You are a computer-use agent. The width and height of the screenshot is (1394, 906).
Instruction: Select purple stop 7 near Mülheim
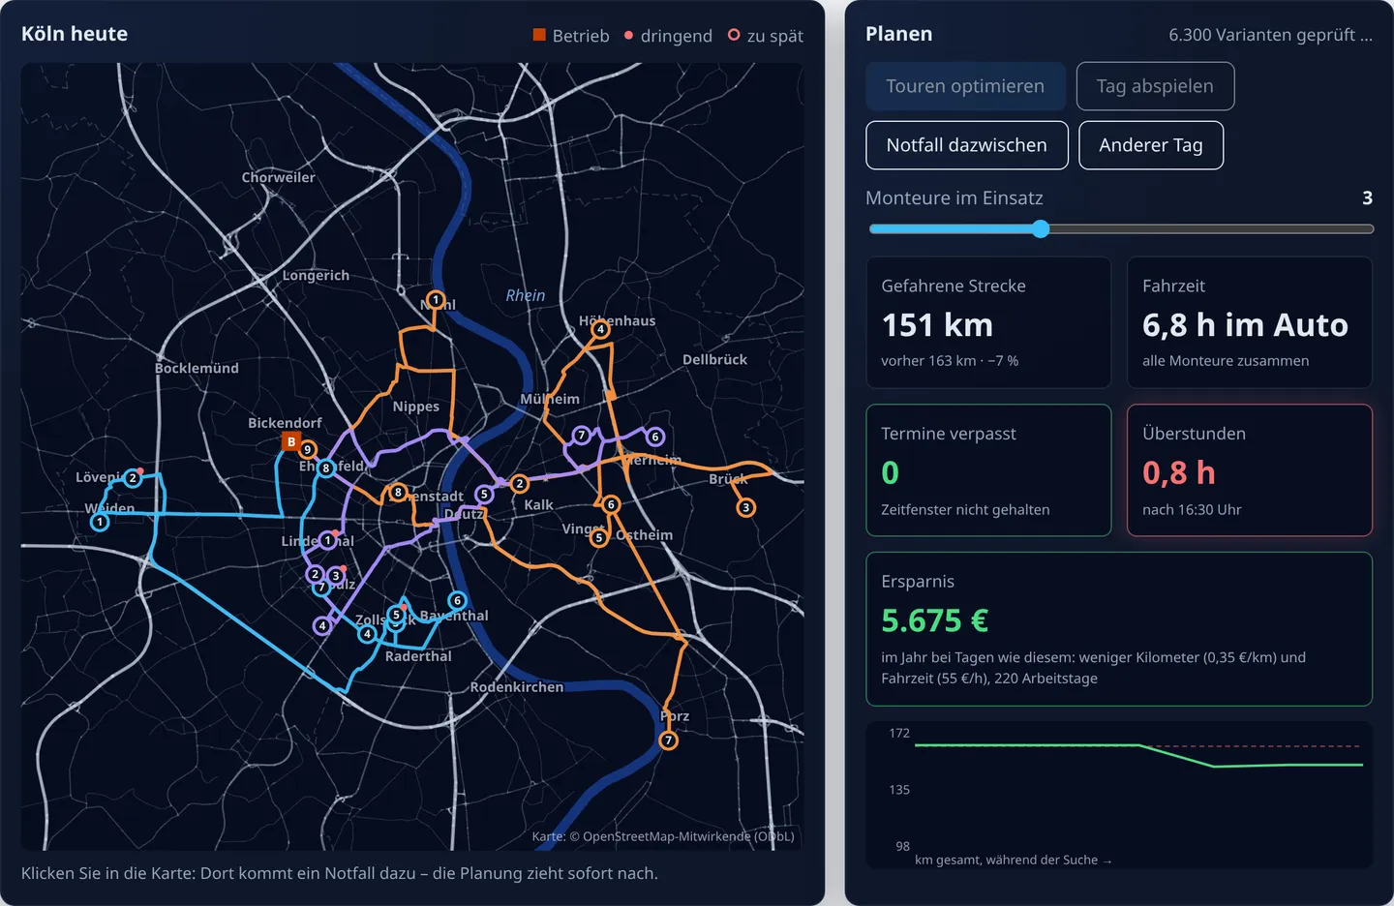(582, 436)
